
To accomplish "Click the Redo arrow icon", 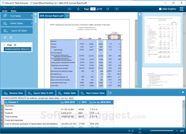I will [14, 8].
